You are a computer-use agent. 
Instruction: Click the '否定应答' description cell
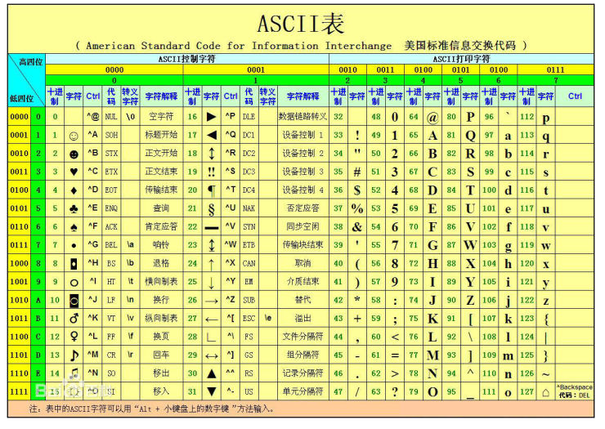pos(302,208)
